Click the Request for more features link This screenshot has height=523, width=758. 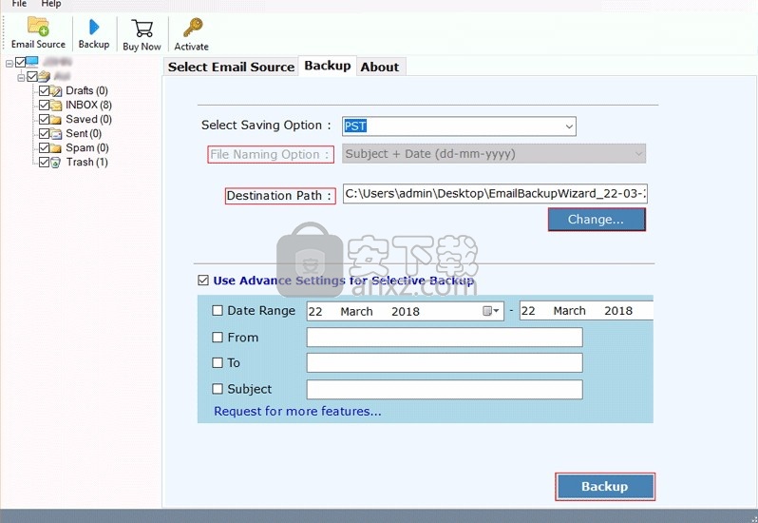297,412
